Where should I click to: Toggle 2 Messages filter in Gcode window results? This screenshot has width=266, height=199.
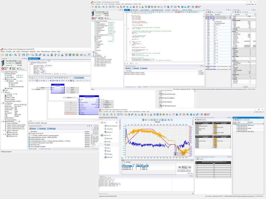[x=144, y=68]
